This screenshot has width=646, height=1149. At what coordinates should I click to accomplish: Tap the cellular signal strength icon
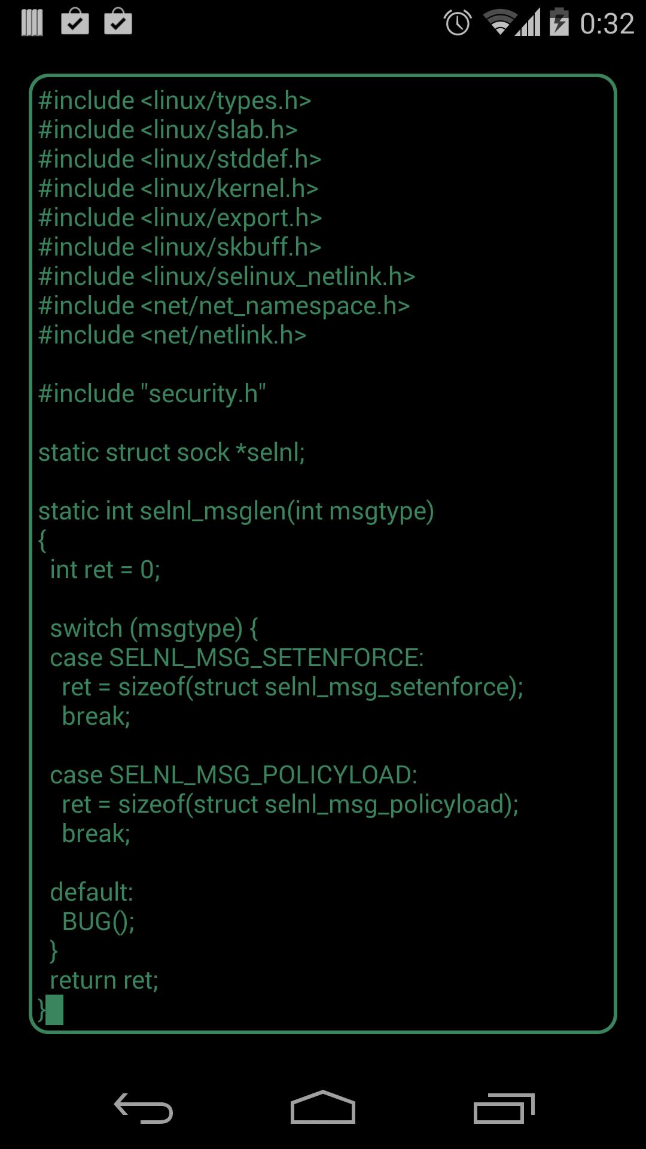click(x=528, y=22)
